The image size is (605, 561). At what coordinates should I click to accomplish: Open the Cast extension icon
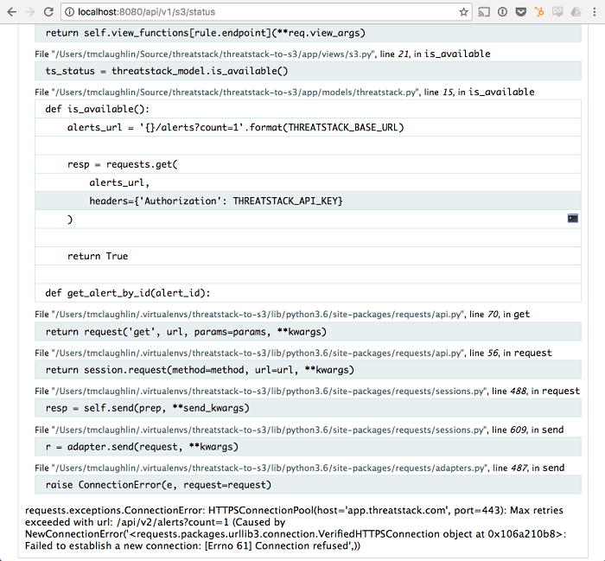[x=484, y=12]
